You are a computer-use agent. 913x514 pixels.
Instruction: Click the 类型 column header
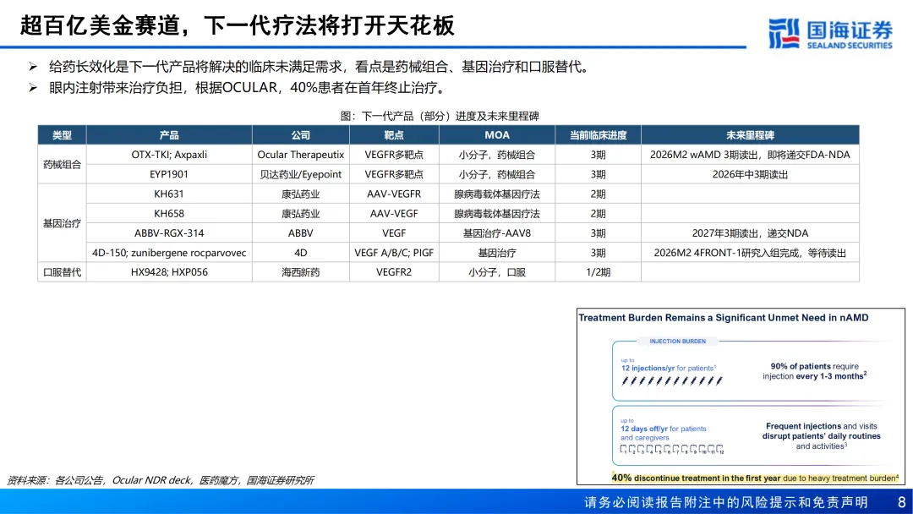coord(63,135)
